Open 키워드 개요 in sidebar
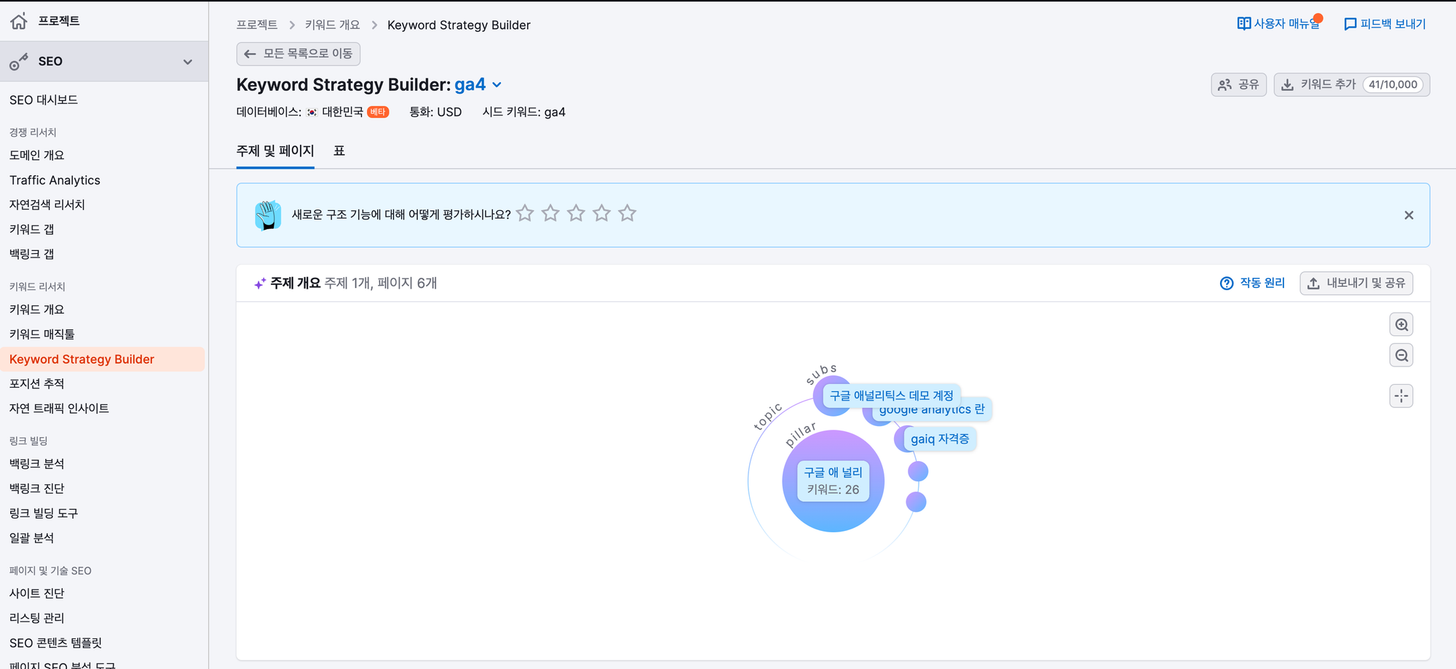This screenshot has height=669, width=1456. (x=37, y=310)
